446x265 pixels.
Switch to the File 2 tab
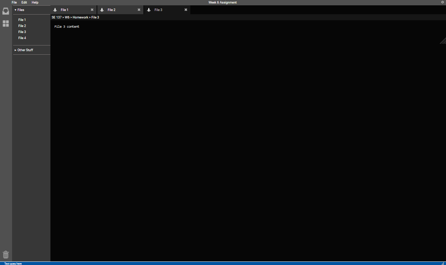click(x=120, y=10)
